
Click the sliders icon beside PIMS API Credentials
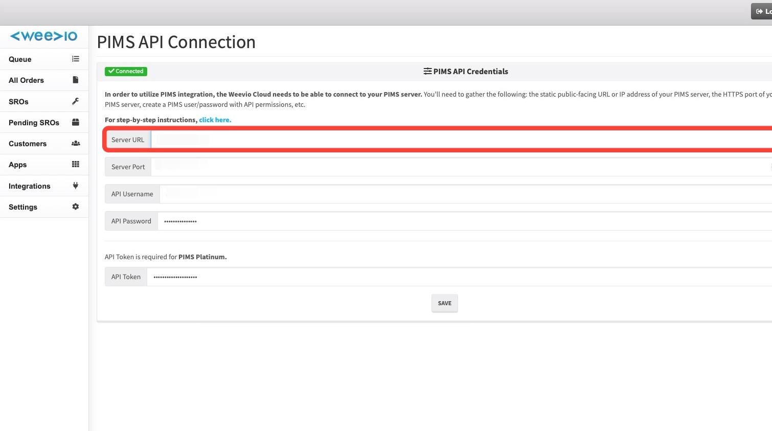tap(427, 71)
